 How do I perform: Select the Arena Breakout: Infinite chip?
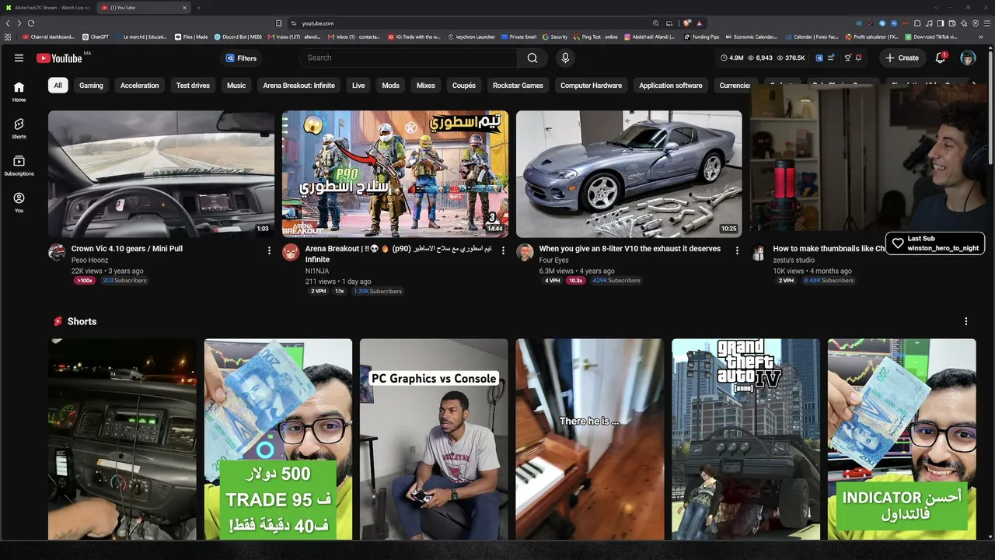click(299, 86)
